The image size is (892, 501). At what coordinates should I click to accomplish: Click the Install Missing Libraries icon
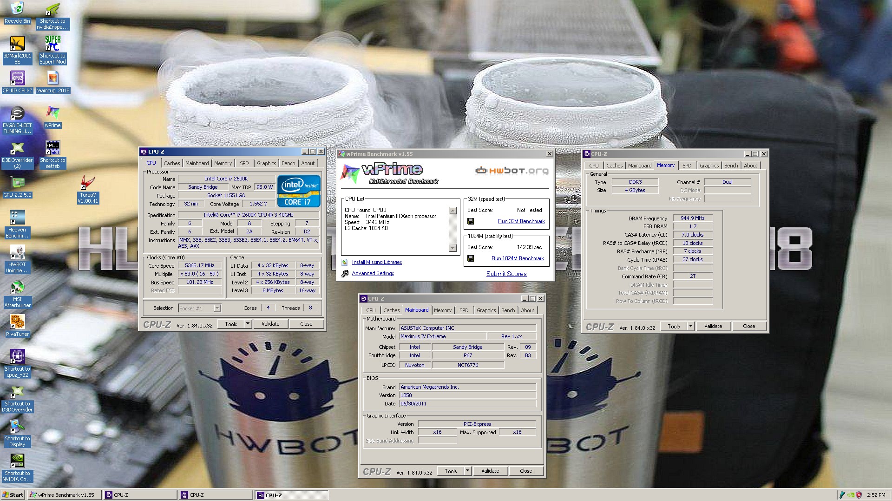click(x=345, y=262)
